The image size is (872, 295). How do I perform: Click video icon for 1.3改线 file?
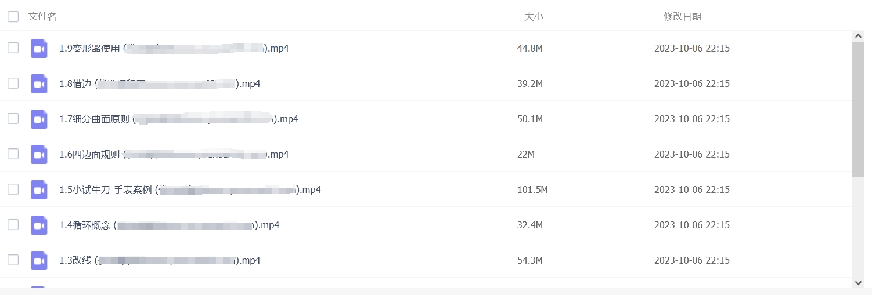coord(39,260)
